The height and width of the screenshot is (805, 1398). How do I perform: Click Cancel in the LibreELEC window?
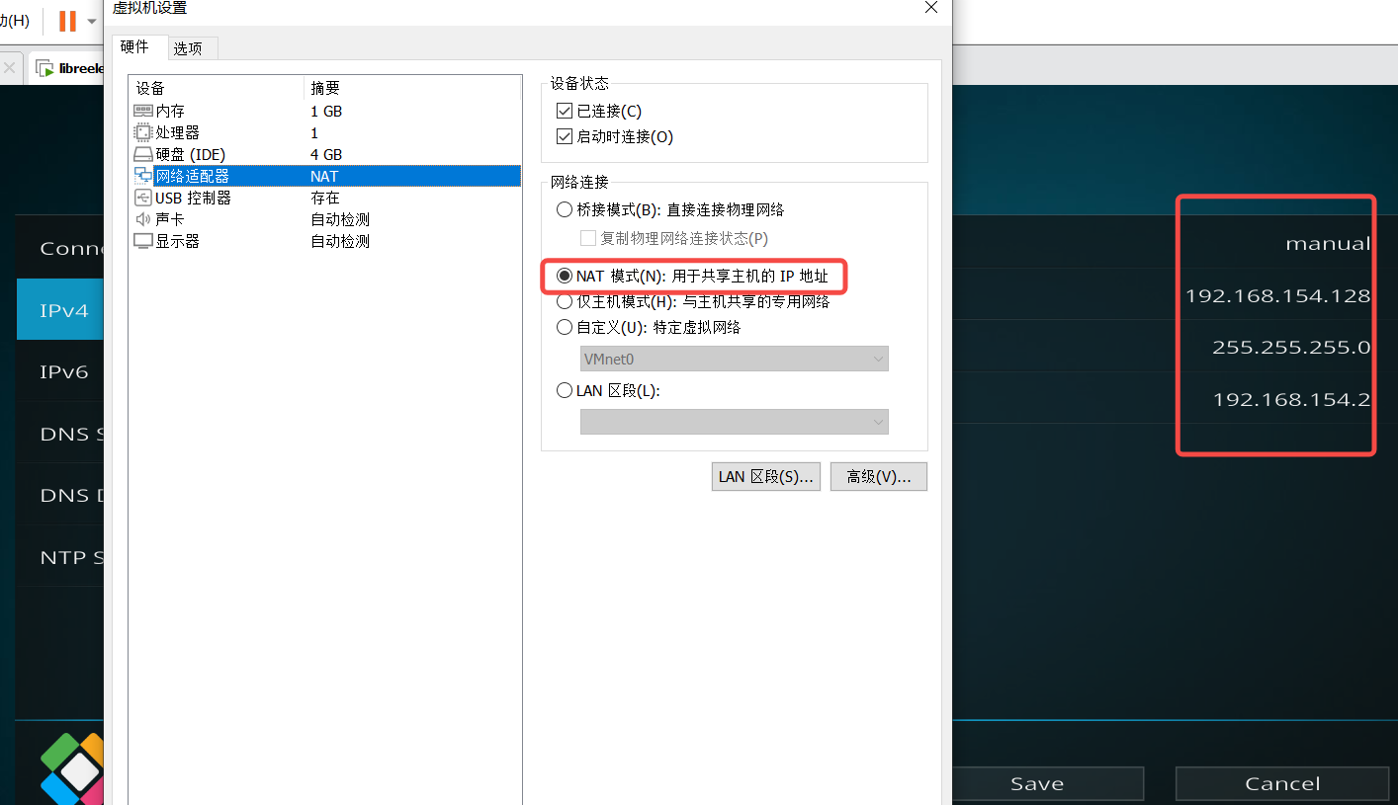tap(1282, 783)
